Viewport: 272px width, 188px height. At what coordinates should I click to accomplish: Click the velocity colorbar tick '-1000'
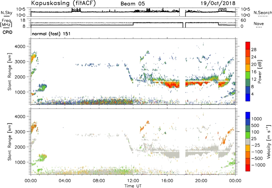click(258, 165)
